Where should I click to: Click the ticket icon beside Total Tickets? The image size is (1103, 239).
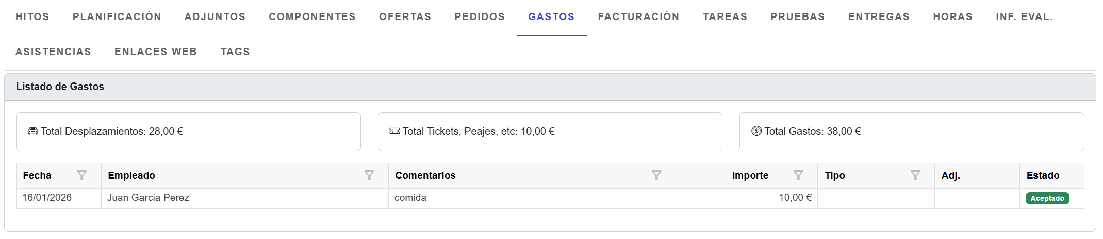(x=394, y=131)
